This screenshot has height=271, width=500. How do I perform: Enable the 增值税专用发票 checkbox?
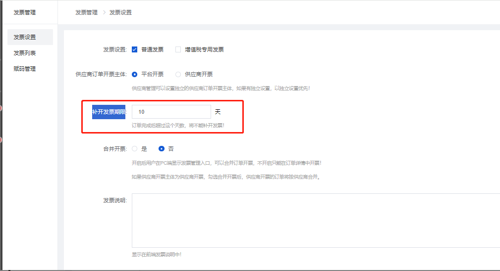coord(178,49)
